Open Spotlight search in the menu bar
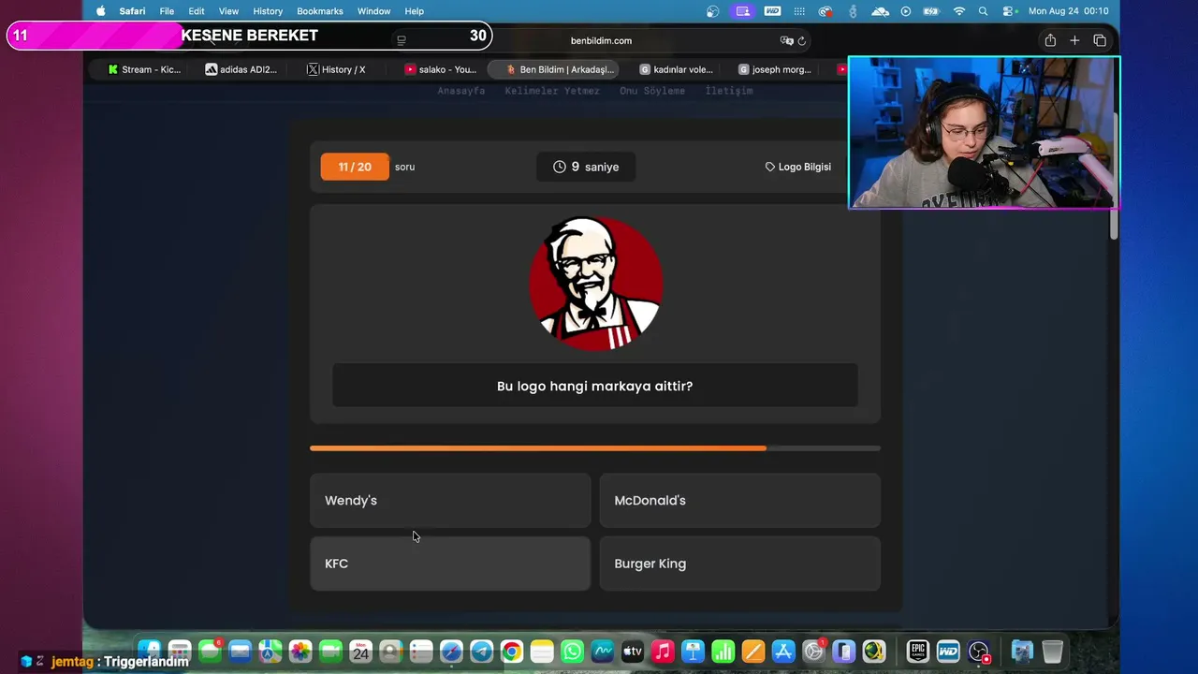The width and height of the screenshot is (1198, 674). [983, 11]
